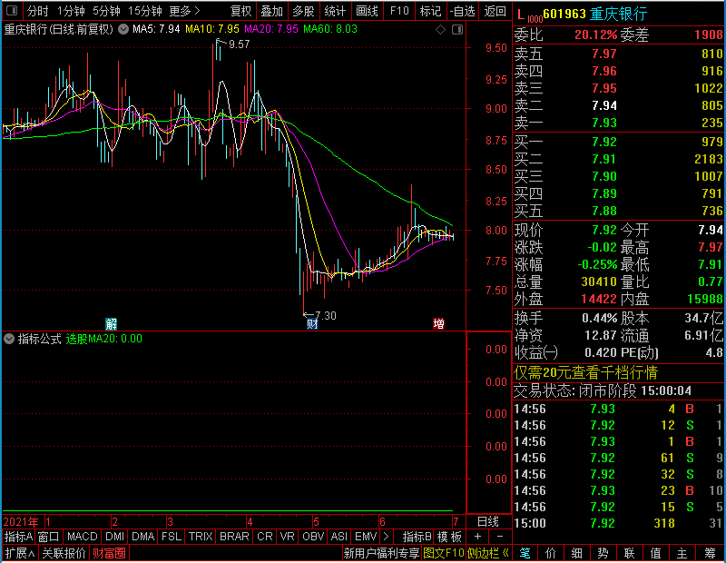This screenshot has width=726, height=563.
Task: Switch to 分时 intraday view
Action: pyautogui.click(x=38, y=11)
